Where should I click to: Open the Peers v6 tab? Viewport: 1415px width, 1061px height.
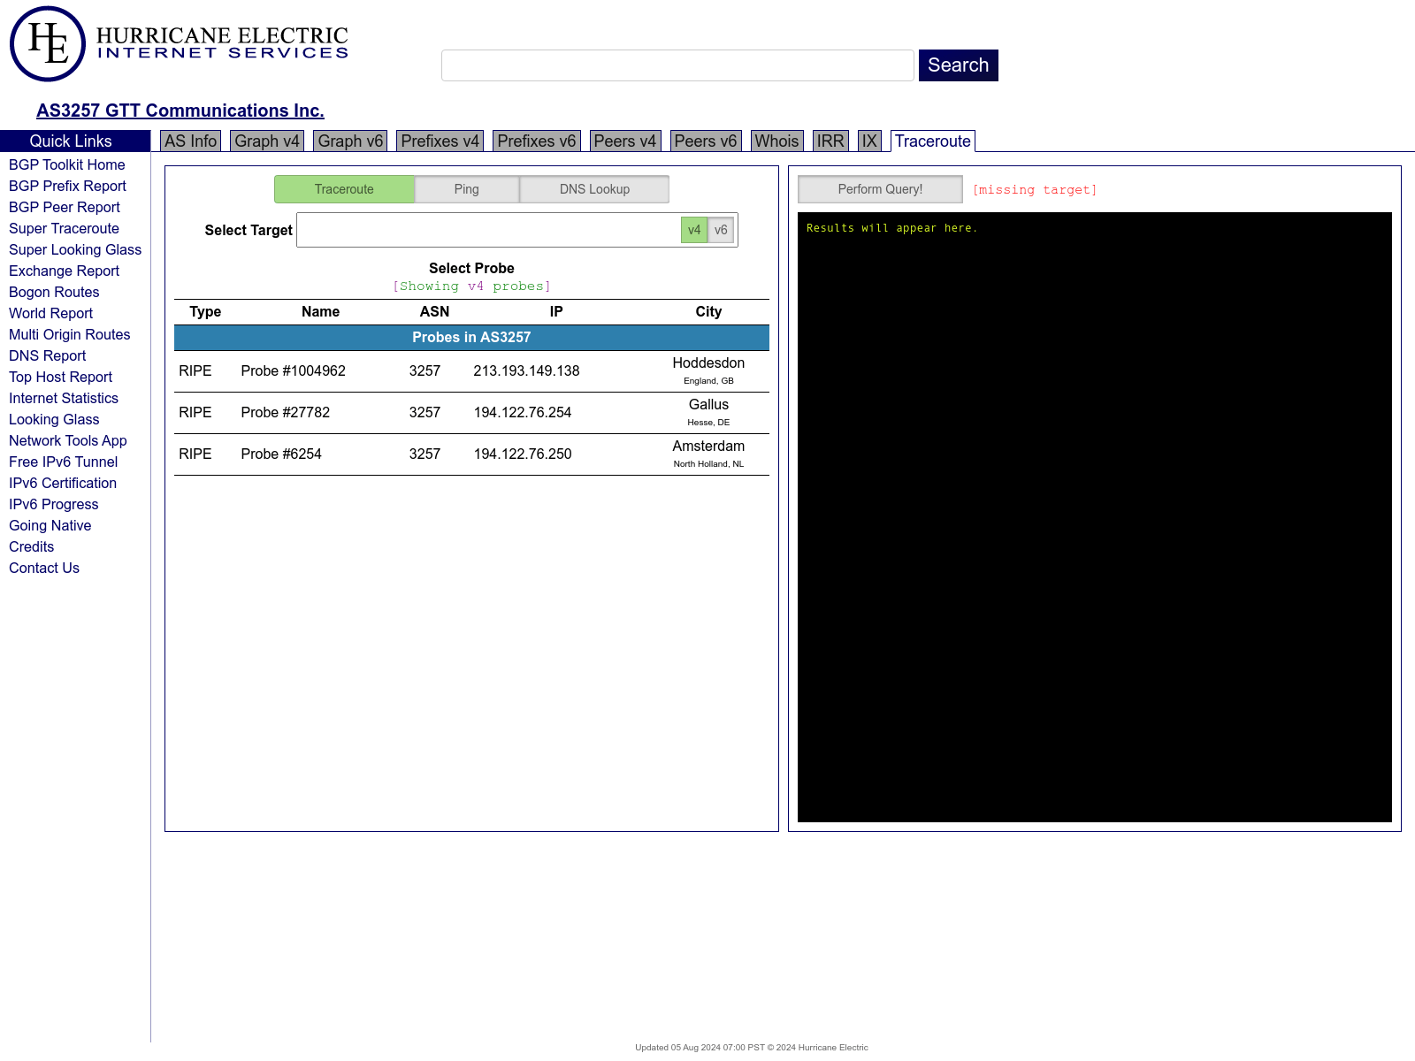(x=705, y=141)
